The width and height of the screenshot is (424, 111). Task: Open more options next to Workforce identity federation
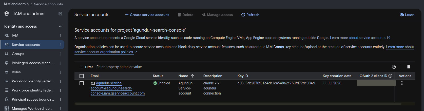[60, 90]
